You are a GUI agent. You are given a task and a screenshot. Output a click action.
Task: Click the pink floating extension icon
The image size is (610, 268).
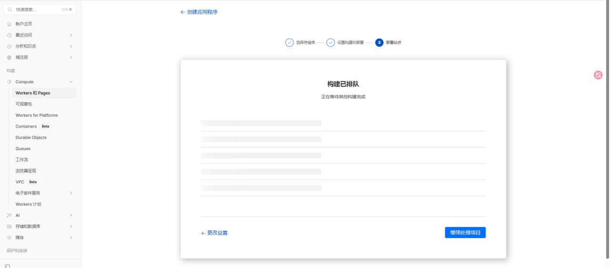598,75
